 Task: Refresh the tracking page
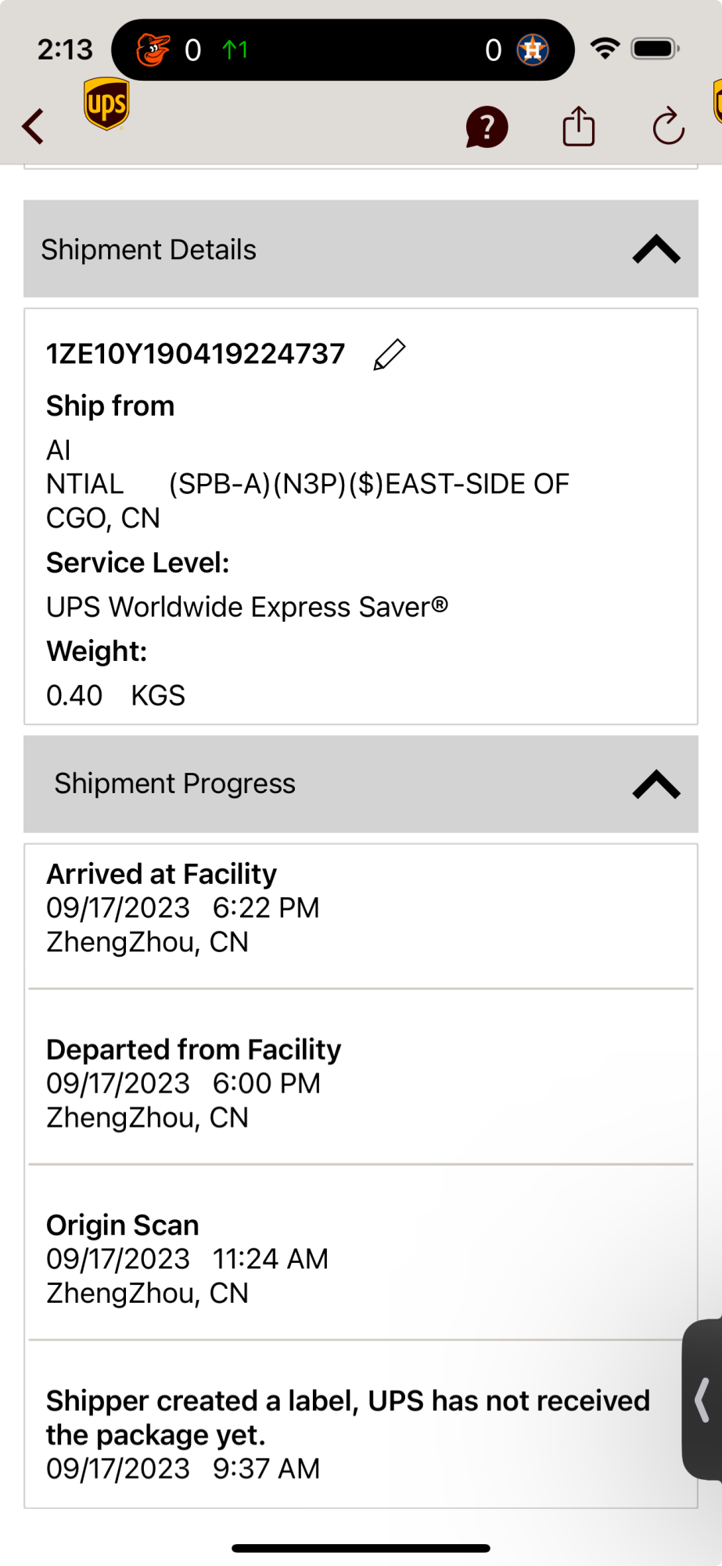coord(669,126)
